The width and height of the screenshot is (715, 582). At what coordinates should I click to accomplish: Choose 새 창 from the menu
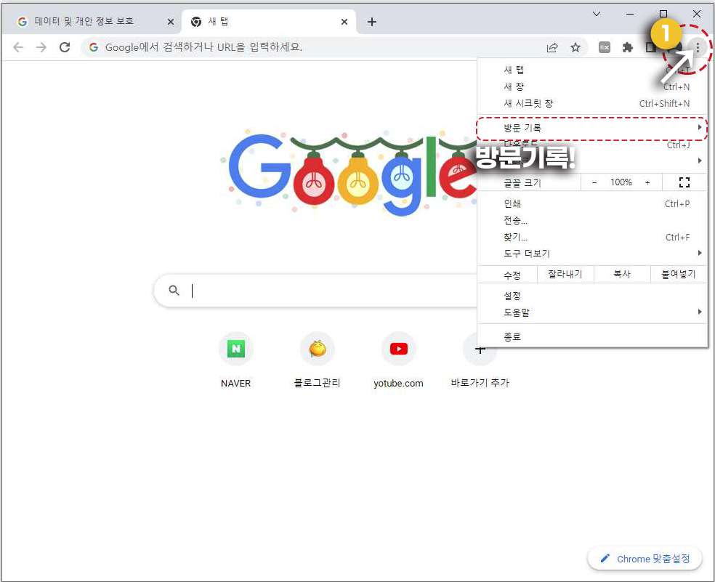click(592, 86)
